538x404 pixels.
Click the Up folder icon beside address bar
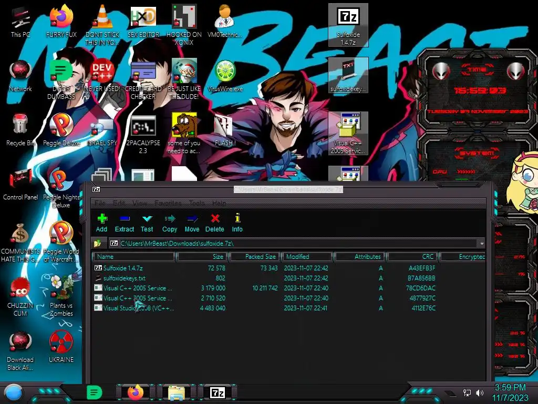coord(97,243)
